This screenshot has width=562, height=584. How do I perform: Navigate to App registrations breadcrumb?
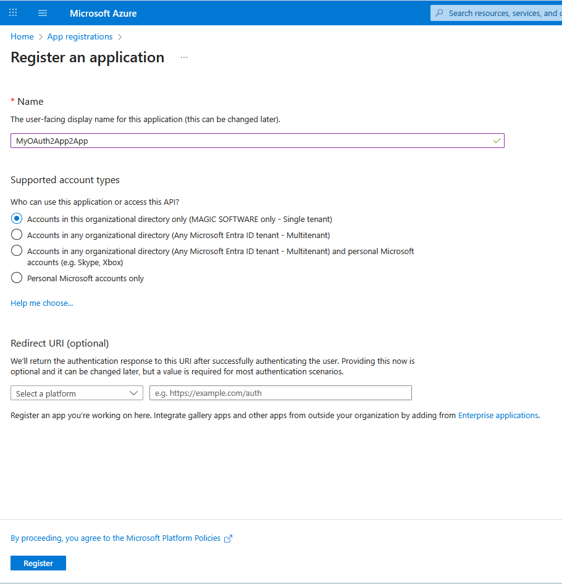click(x=80, y=37)
